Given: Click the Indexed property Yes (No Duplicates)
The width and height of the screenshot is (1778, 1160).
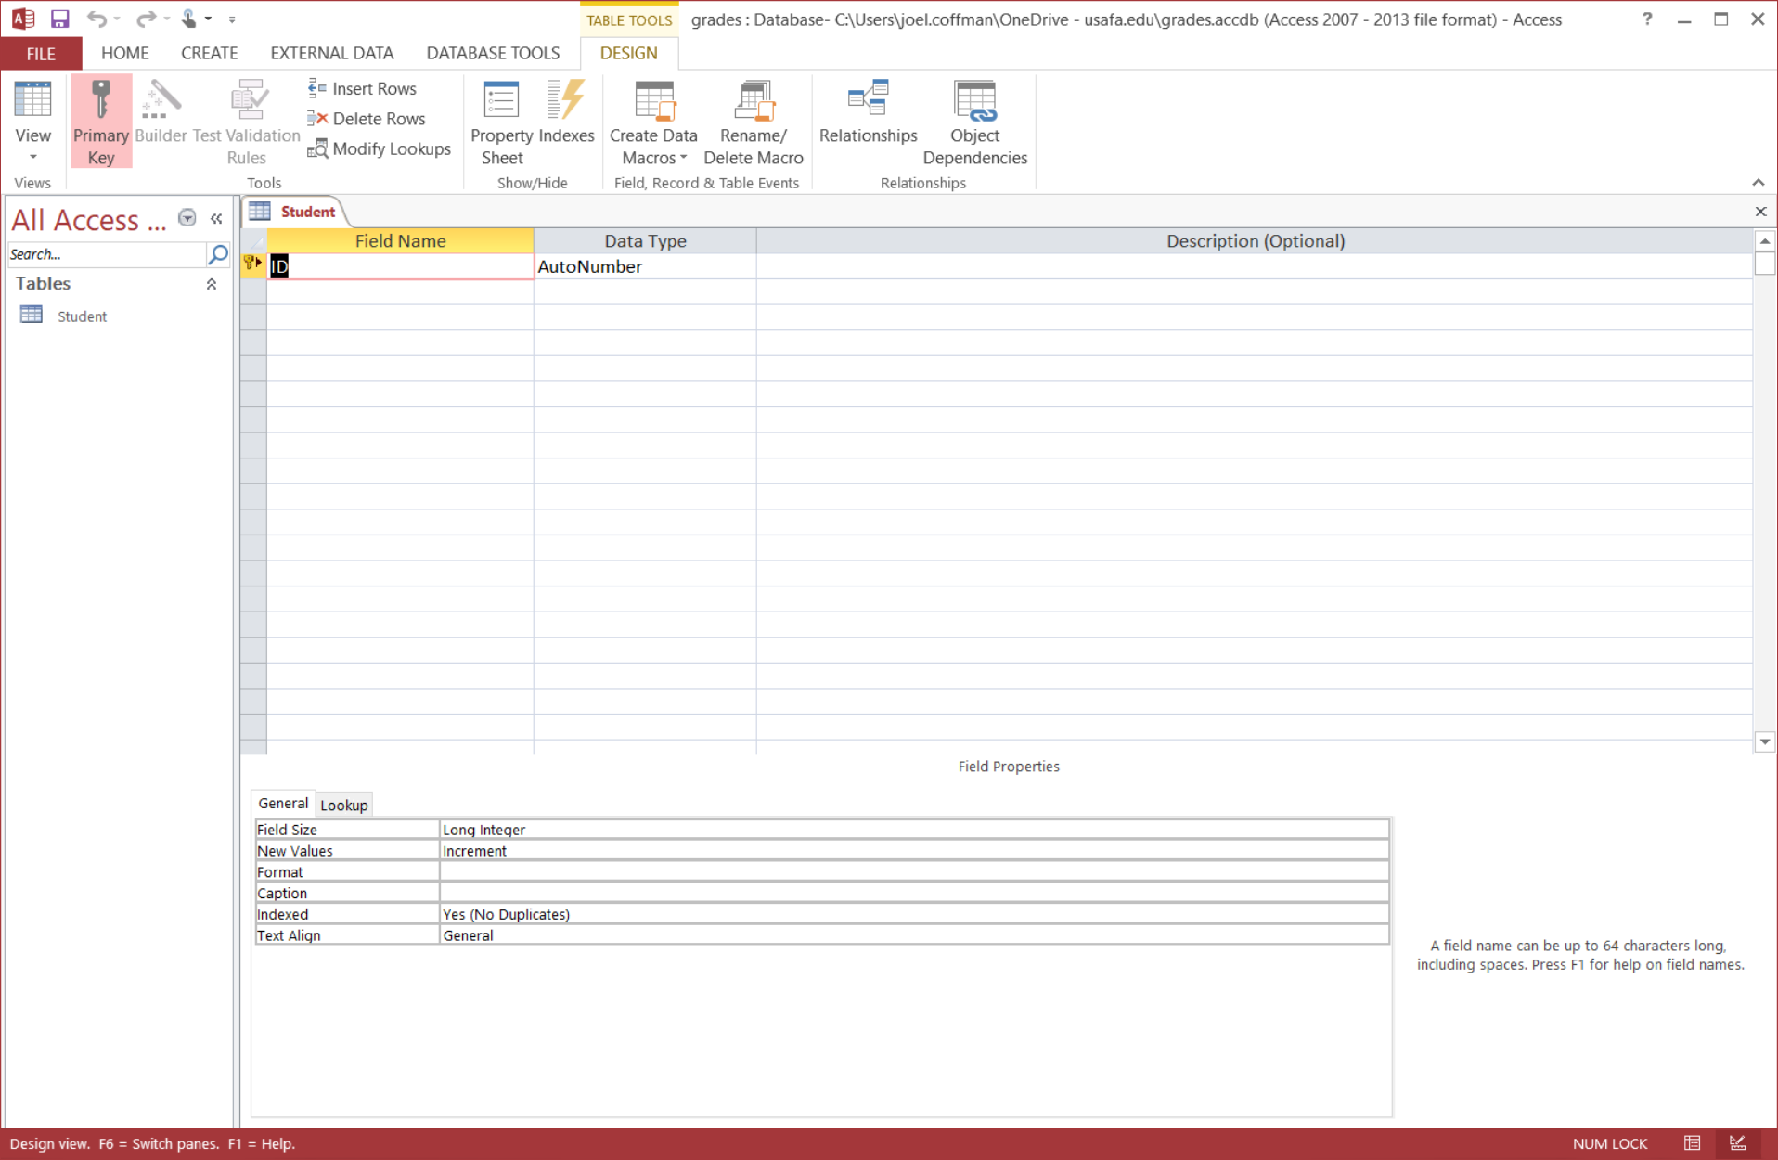Looking at the screenshot, I should [914, 915].
